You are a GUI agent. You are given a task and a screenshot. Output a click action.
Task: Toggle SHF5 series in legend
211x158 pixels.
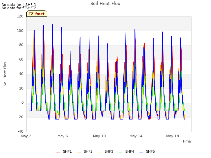tap(147, 151)
